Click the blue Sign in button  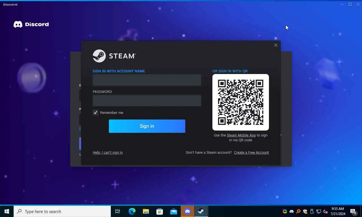[147, 126]
